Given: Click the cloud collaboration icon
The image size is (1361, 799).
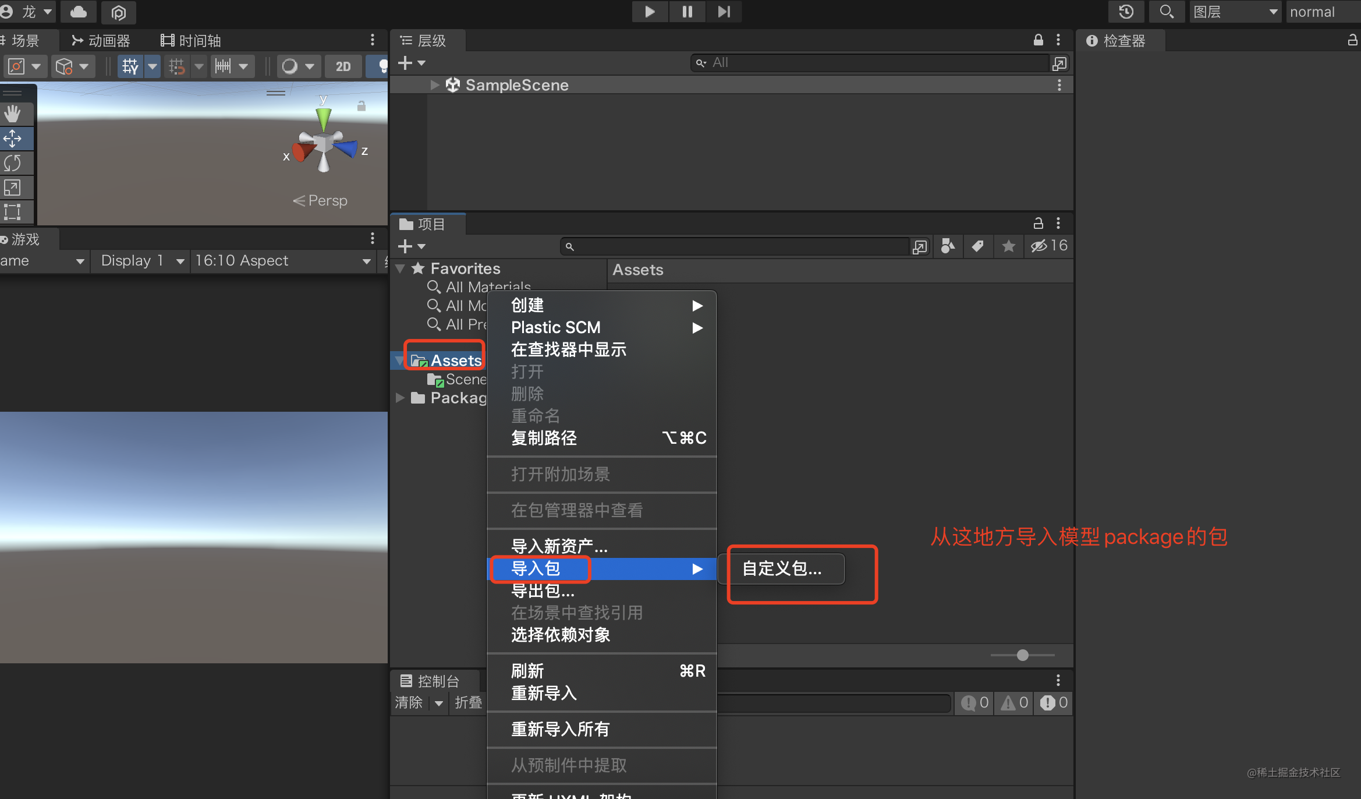Looking at the screenshot, I should coord(78,12).
